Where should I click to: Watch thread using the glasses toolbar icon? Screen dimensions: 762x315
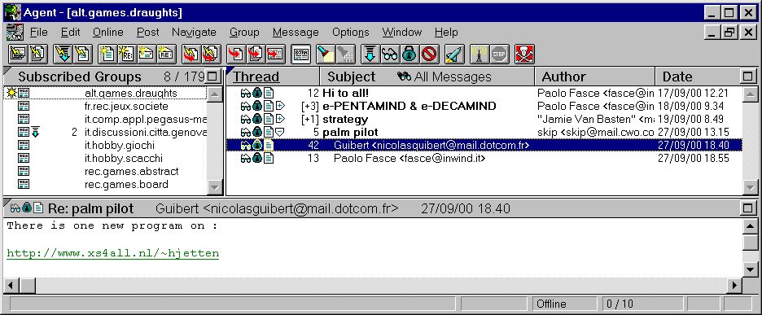[389, 54]
